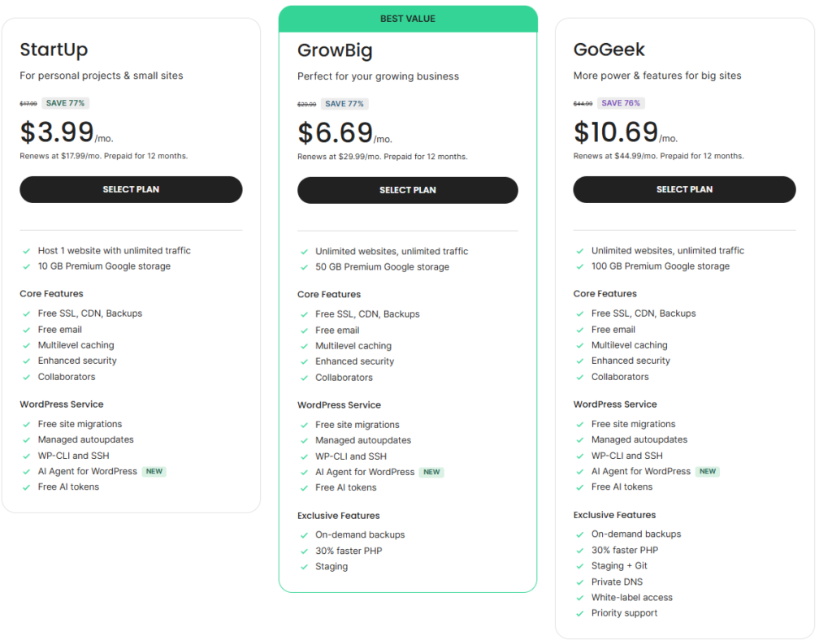
Task: Select the StartUp plan
Action: point(131,189)
